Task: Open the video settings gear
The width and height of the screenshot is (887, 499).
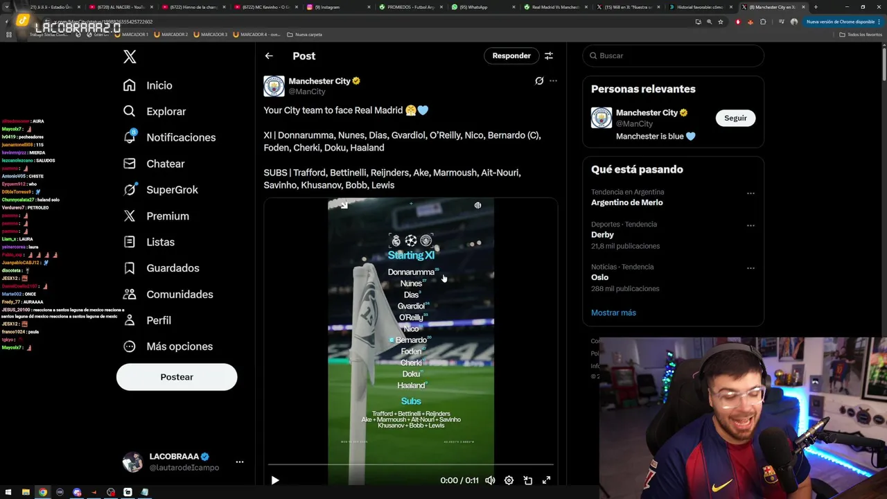Action: (509, 480)
